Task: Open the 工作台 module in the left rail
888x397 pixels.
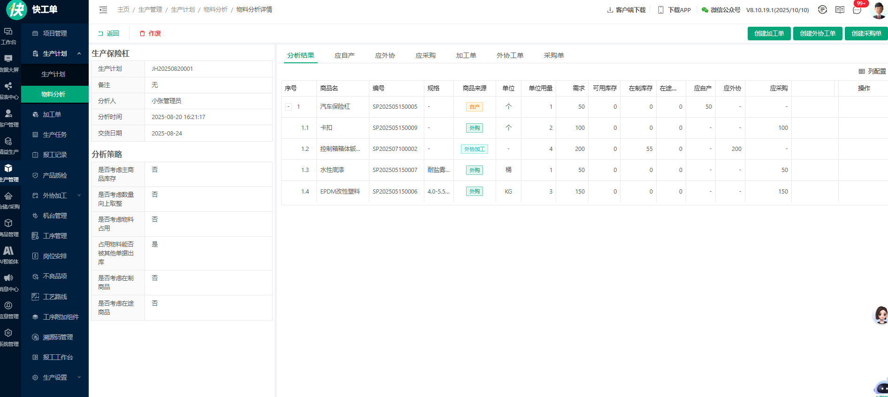Action: [8, 36]
